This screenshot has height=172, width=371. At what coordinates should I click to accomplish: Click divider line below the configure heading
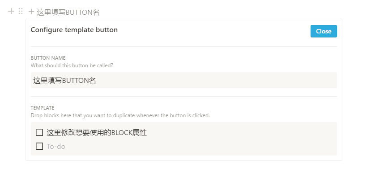(183, 47)
